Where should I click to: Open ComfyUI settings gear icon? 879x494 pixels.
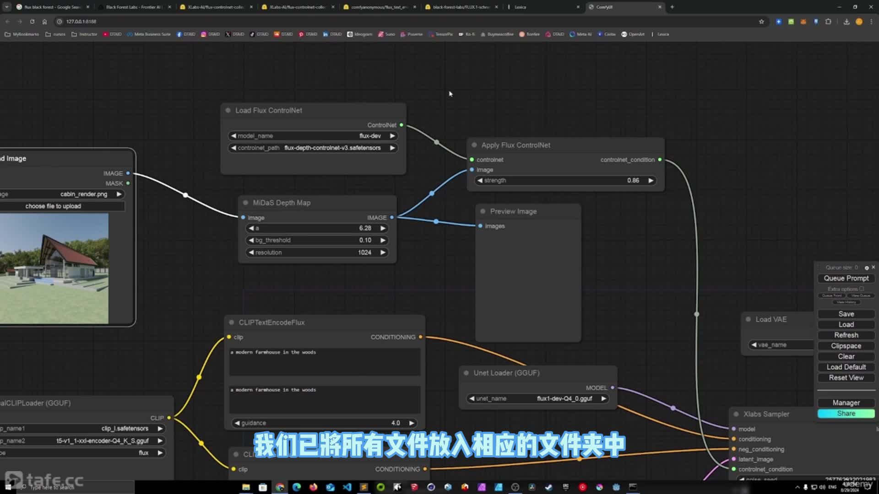pyautogui.click(x=866, y=268)
